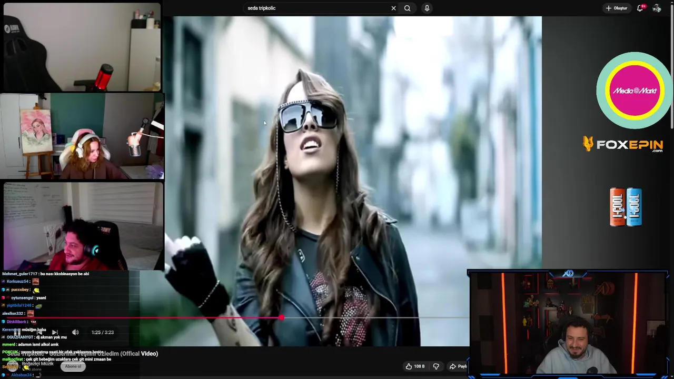Screen dimensions: 674x379
Task: Mute the video volume speaker icon
Action: click(x=75, y=332)
